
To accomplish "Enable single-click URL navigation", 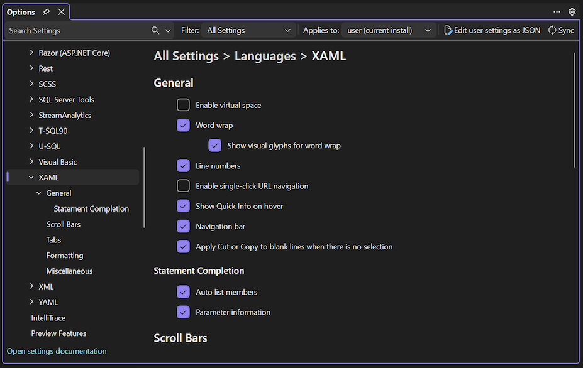I will 183,185.
